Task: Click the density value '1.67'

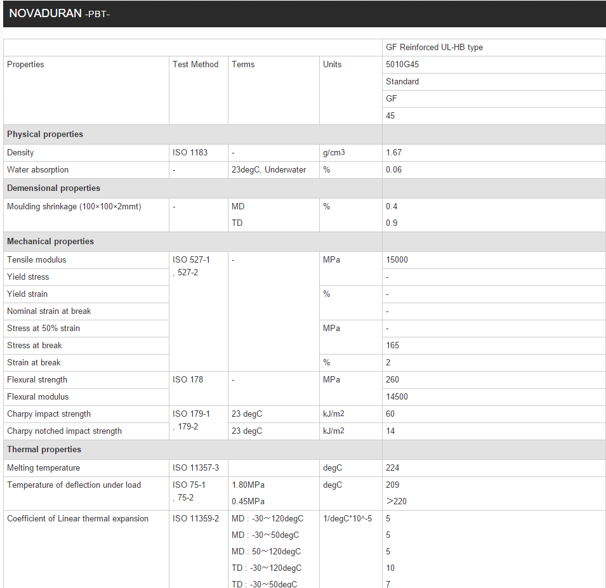Action: point(393,153)
